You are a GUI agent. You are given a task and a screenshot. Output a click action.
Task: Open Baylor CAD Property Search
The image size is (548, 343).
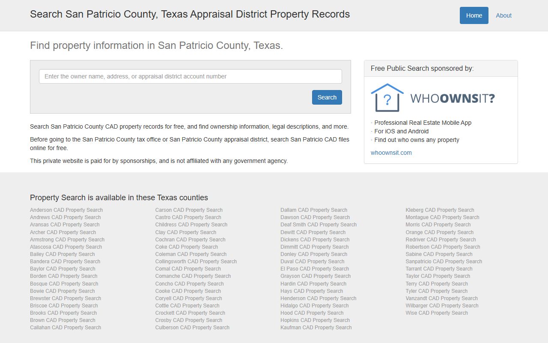click(x=63, y=269)
